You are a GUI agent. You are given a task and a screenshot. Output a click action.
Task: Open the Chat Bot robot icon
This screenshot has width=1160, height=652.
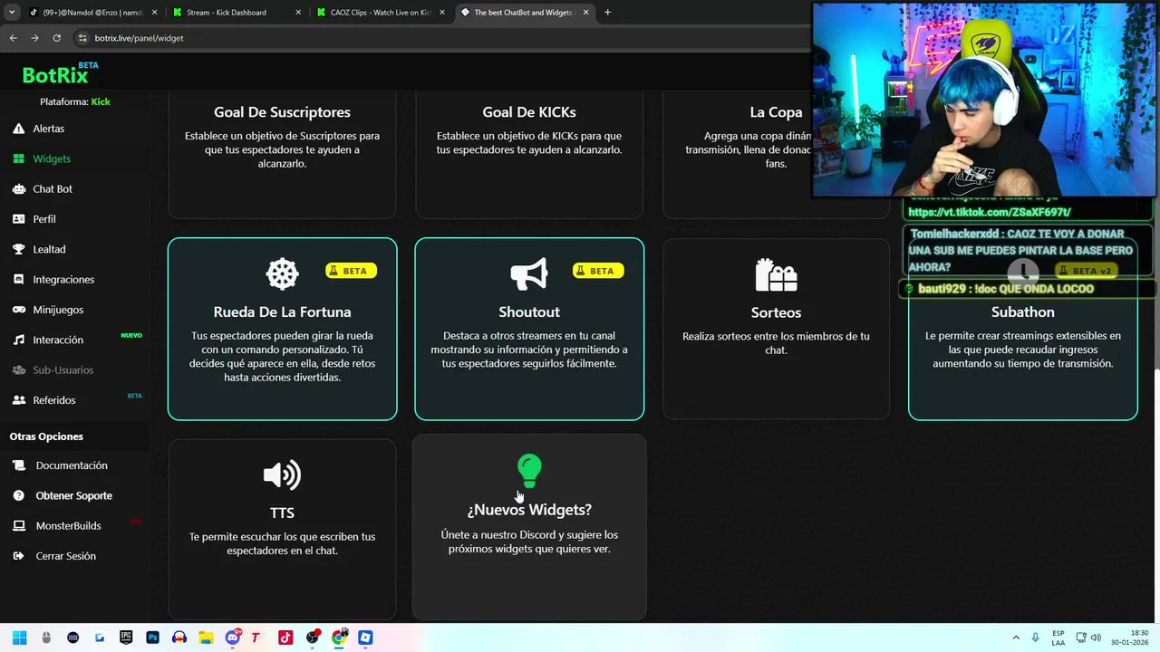click(x=18, y=189)
